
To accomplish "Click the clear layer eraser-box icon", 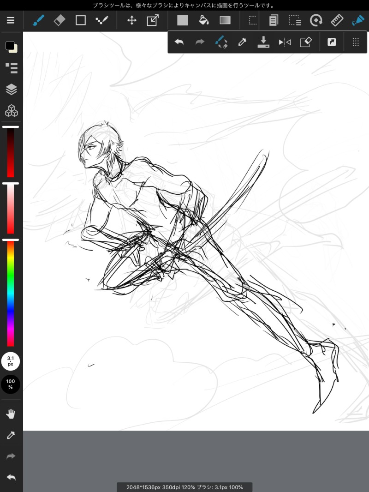I will 306,42.
